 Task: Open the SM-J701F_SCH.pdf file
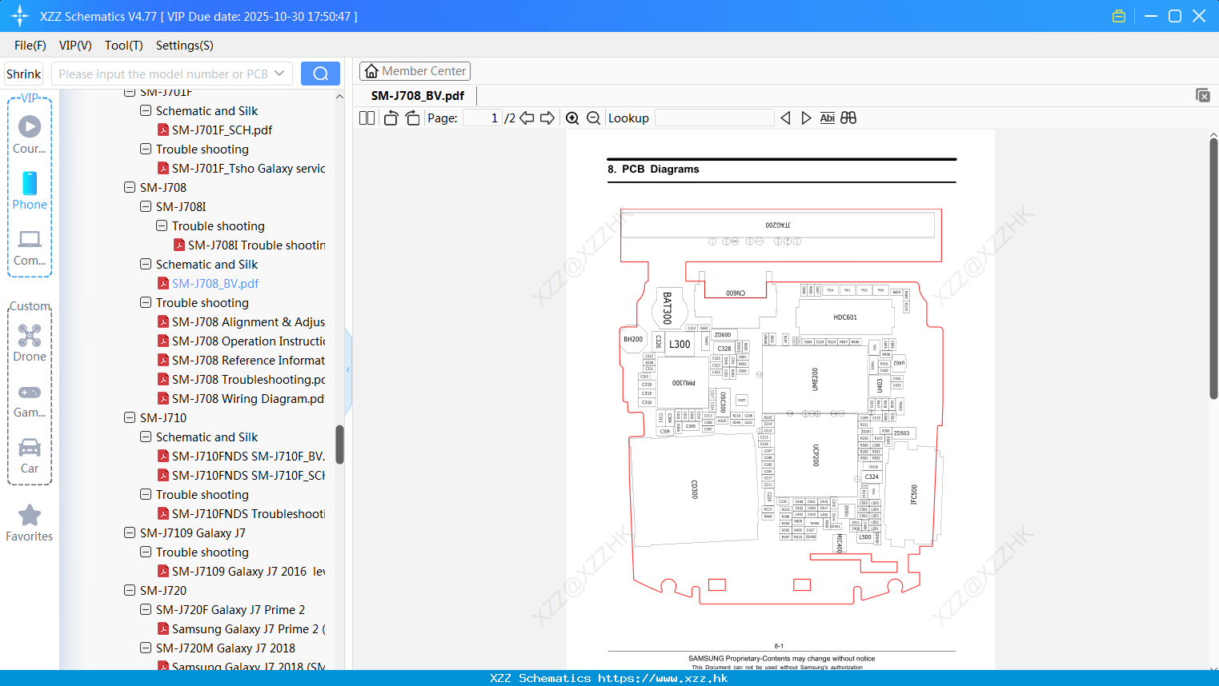[222, 130]
